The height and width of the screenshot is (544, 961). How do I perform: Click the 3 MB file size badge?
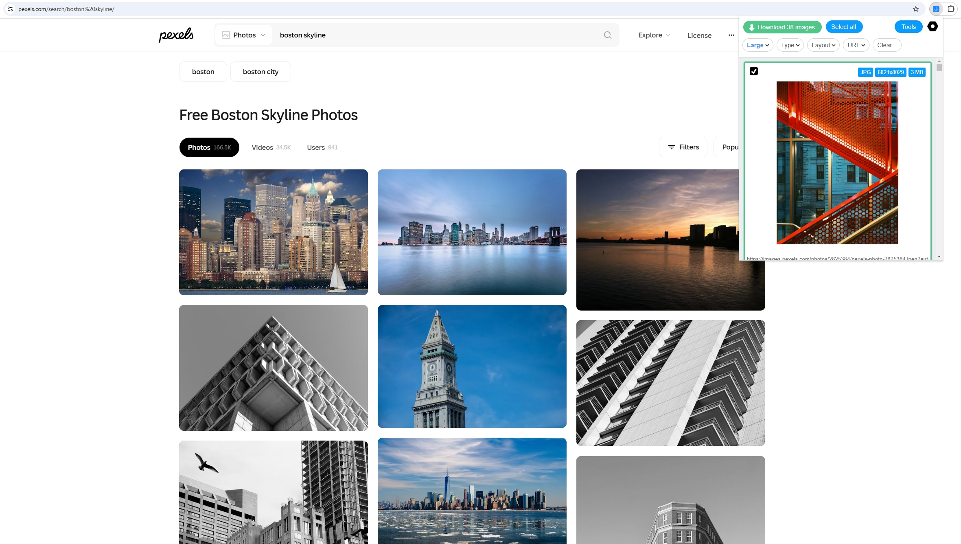click(917, 72)
